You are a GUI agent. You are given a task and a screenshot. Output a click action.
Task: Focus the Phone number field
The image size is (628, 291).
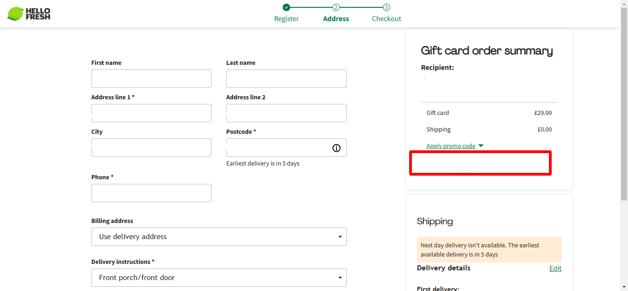[x=151, y=193]
